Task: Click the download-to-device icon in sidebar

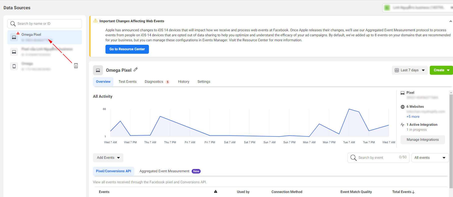Action: pos(76,66)
